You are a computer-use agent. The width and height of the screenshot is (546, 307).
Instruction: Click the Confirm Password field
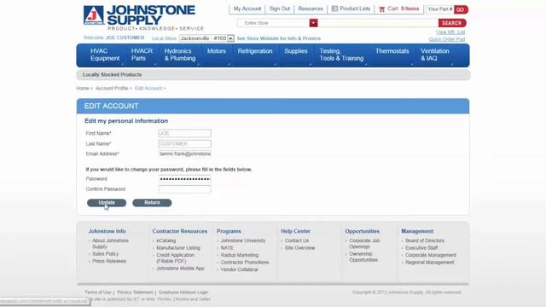tap(184, 189)
